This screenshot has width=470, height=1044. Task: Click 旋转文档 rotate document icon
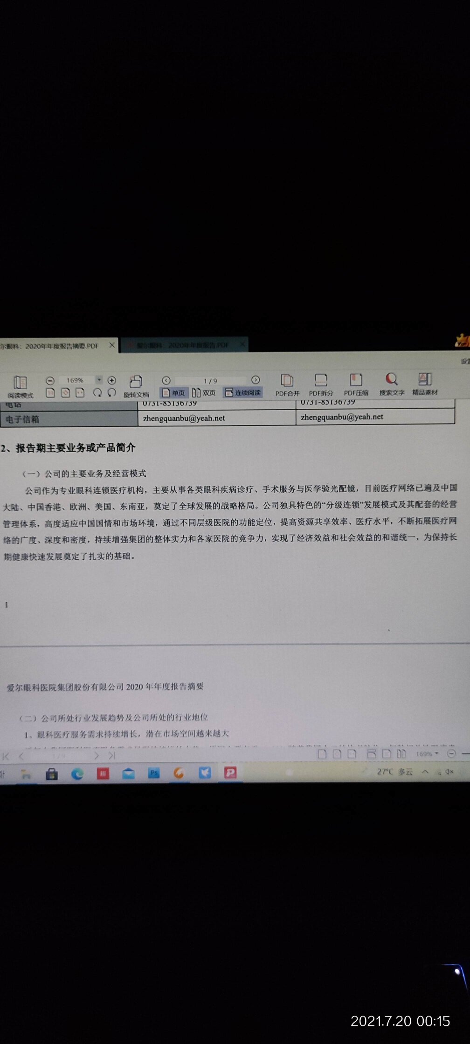(136, 386)
